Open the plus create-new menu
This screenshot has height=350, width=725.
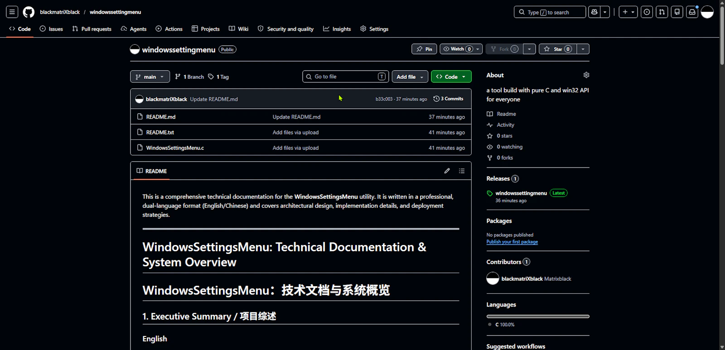(628, 12)
